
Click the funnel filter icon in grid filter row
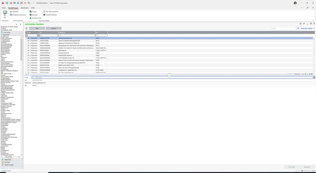(x=26, y=35)
